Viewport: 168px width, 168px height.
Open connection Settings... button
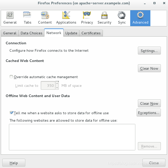[149, 51]
